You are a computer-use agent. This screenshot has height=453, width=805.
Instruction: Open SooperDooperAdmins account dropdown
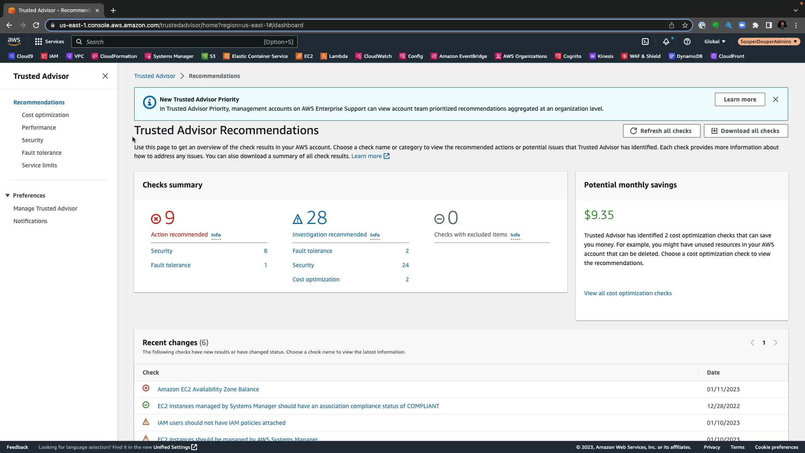pyautogui.click(x=769, y=42)
